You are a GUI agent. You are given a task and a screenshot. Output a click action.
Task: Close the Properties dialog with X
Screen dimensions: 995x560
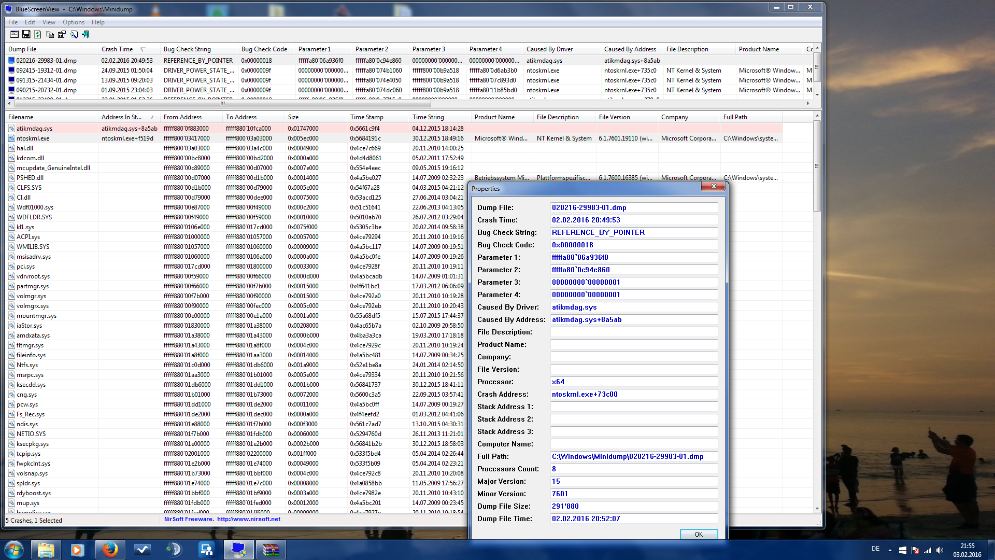(713, 187)
